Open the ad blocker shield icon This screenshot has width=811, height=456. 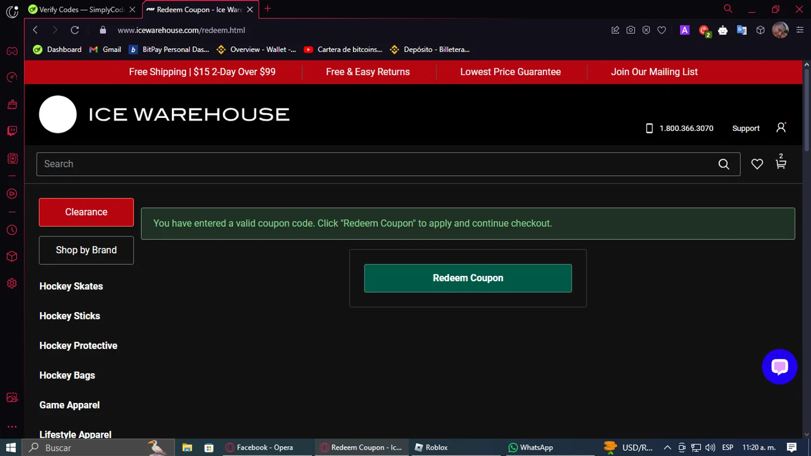pos(646,30)
